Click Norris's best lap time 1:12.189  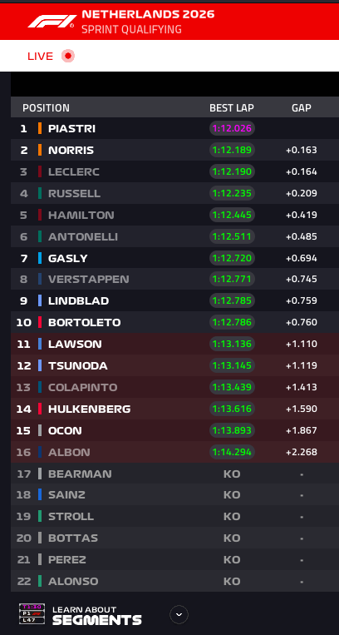tap(232, 150)
